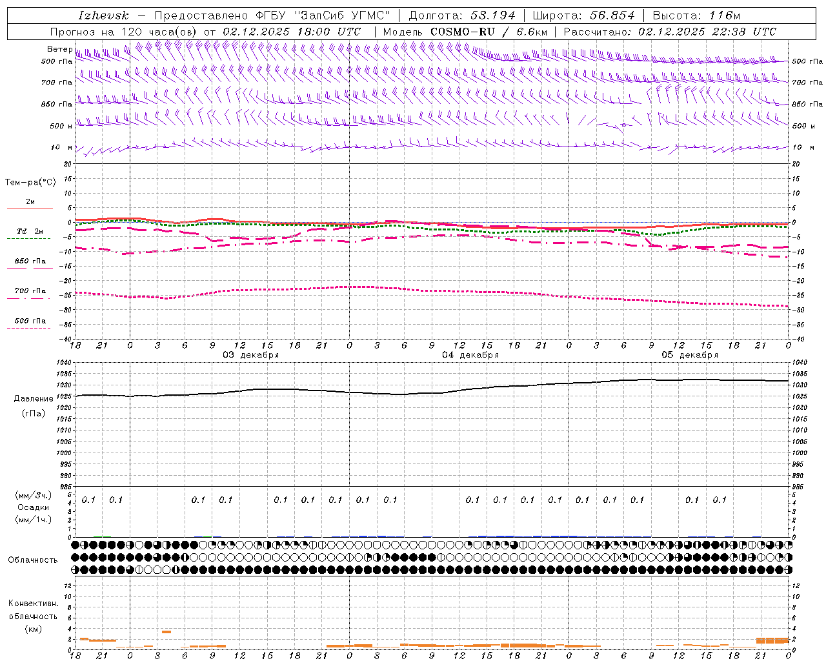Select the Высота: 116м elevation text
The height and width of the screenshot is (661, 826).
(x=696, y=15)
